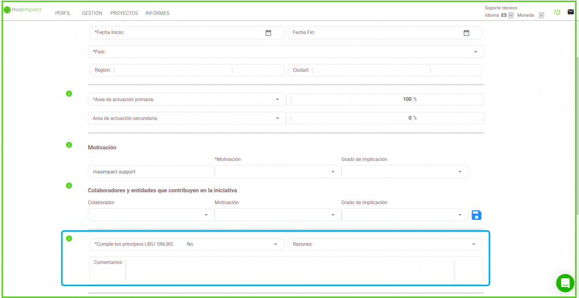Click info icon beside Cumple los principios LBG
The width and height of the screenshot is (579, 298).
pos(69,238)
